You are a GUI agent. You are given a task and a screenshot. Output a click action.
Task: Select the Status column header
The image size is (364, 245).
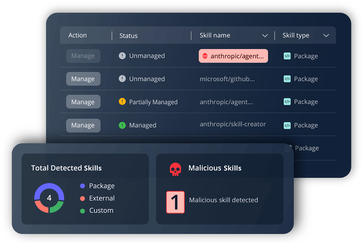click(x=128, y=36)
